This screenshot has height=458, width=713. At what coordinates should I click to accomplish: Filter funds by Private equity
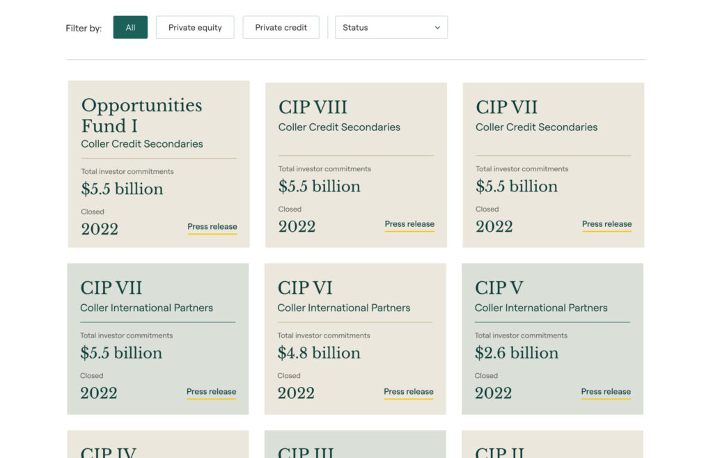click(x=195, y=27)
